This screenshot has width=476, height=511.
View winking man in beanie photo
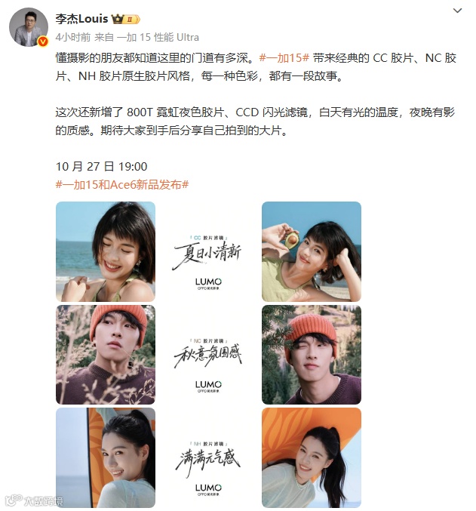tap(312, 355)
